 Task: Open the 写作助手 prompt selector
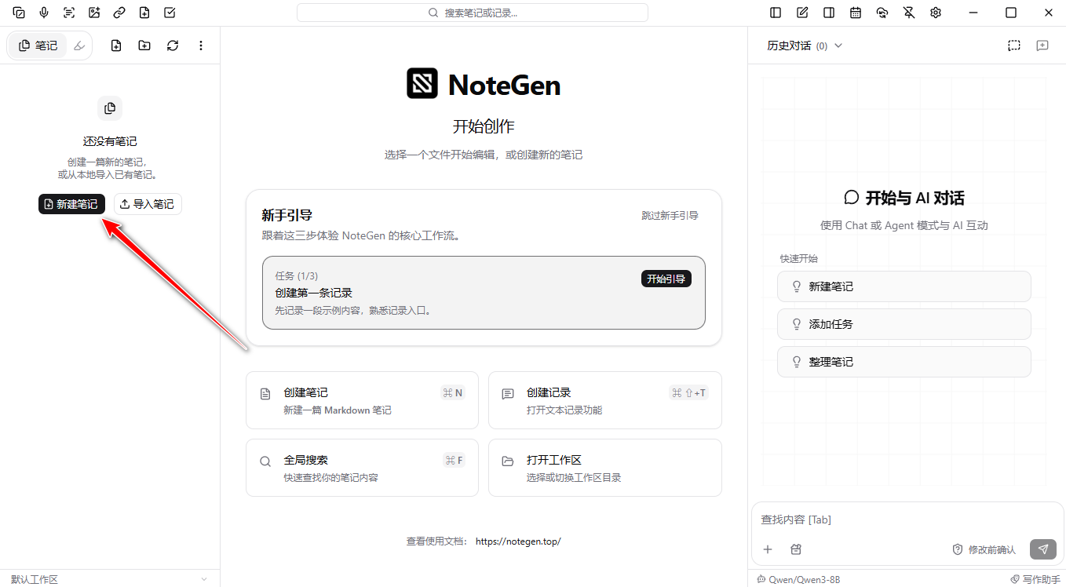tap(1035, 579)
